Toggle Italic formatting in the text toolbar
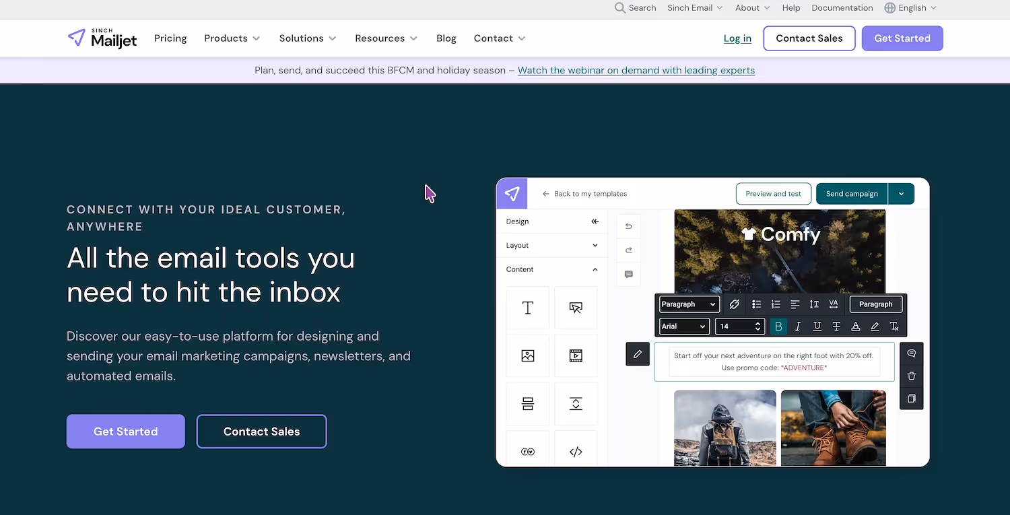This screenshot has width=1010, height=515. click(x=798, y=327)
